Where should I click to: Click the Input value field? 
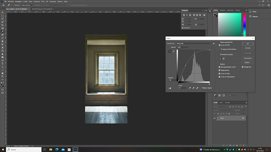click(x=182, y=88)
